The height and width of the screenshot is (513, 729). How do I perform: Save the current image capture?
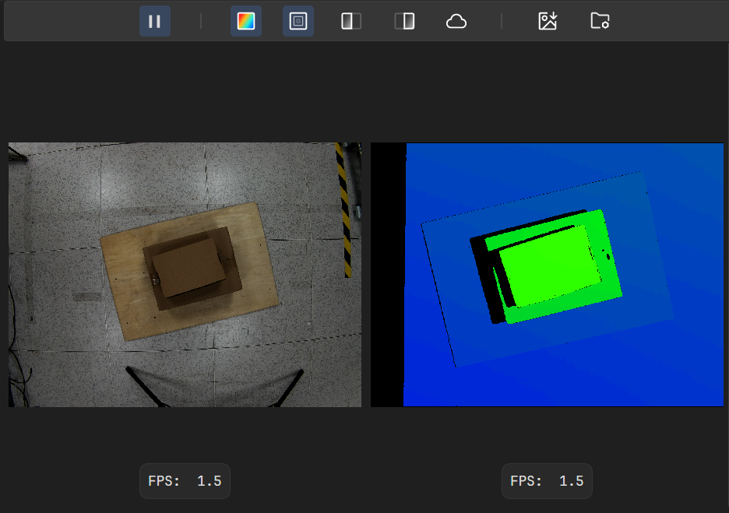[548, 21]
